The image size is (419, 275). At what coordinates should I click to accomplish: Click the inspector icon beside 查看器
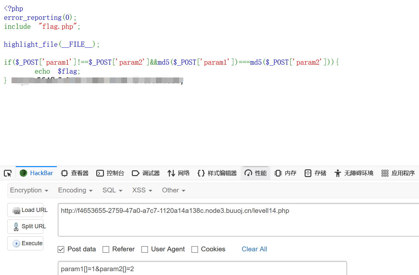[x=64, y=173]
